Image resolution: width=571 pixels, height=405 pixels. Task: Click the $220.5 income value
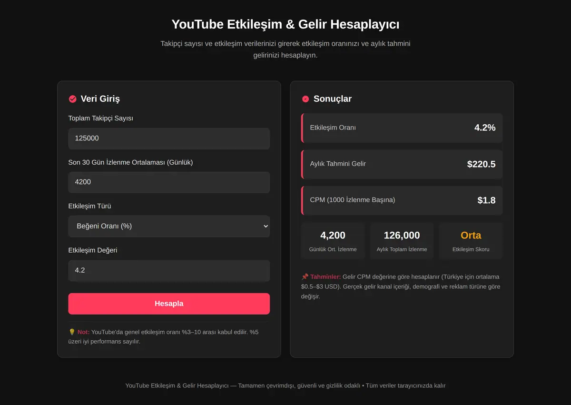pos(481,164)
